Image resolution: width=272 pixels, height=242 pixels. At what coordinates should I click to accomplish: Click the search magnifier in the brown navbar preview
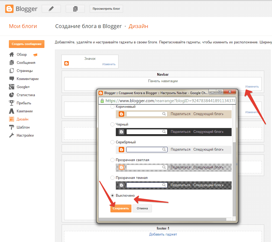click(x=164, y=114)
